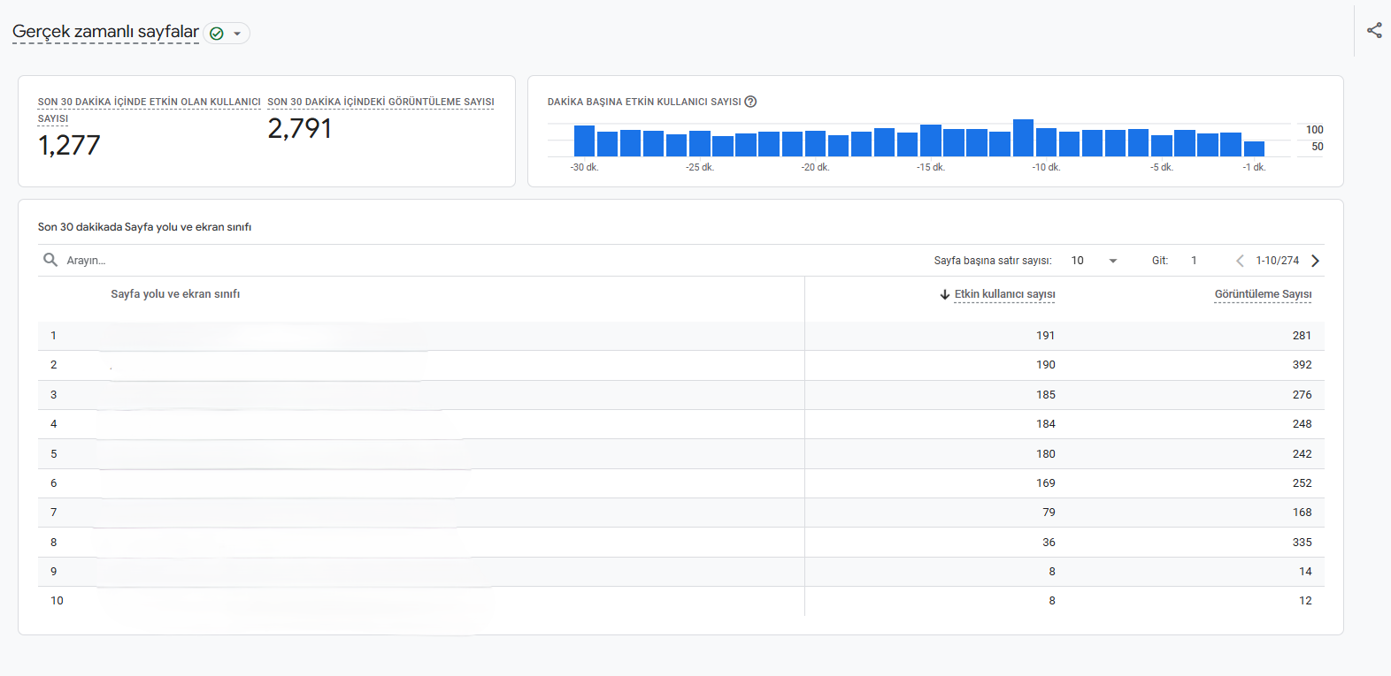Click the 180 active users cell
This screenshot has height=676, width=1391.
tap(1046, 454)
